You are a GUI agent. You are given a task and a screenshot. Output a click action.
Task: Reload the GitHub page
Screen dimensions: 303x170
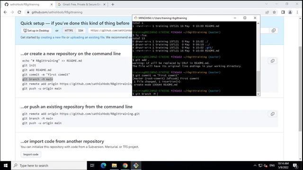point(19,12)
